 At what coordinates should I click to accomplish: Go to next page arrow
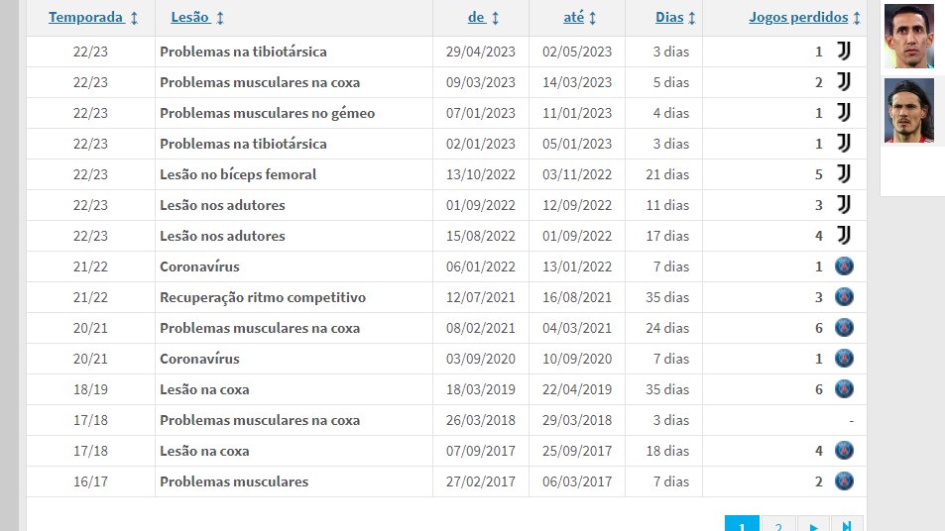click(813, 524)
